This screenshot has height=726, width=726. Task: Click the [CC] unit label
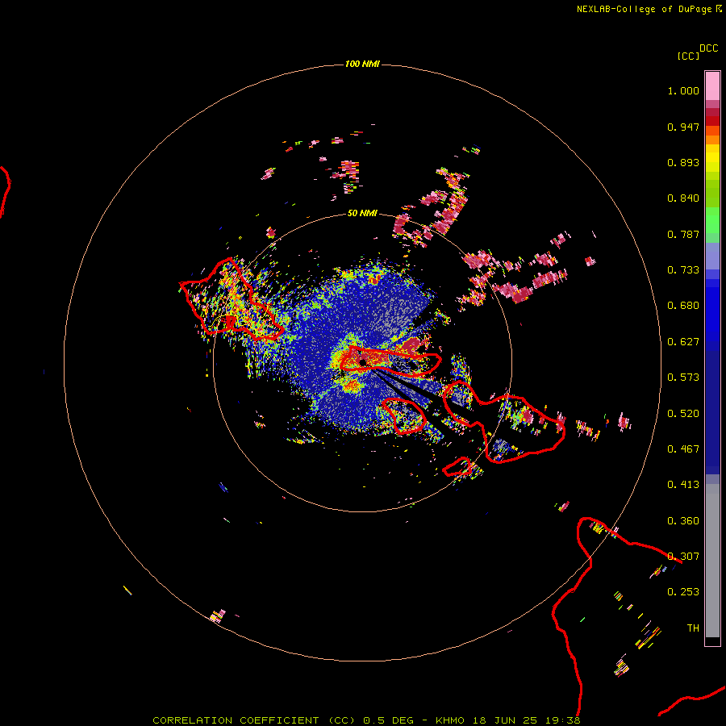pyautogui.click(x=688, y=56)
